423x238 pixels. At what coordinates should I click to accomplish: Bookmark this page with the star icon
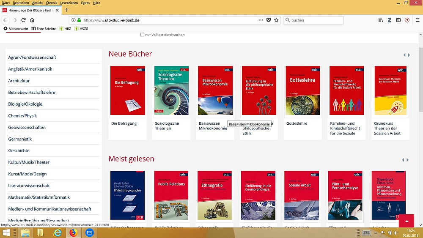click(x=276, y=20)
